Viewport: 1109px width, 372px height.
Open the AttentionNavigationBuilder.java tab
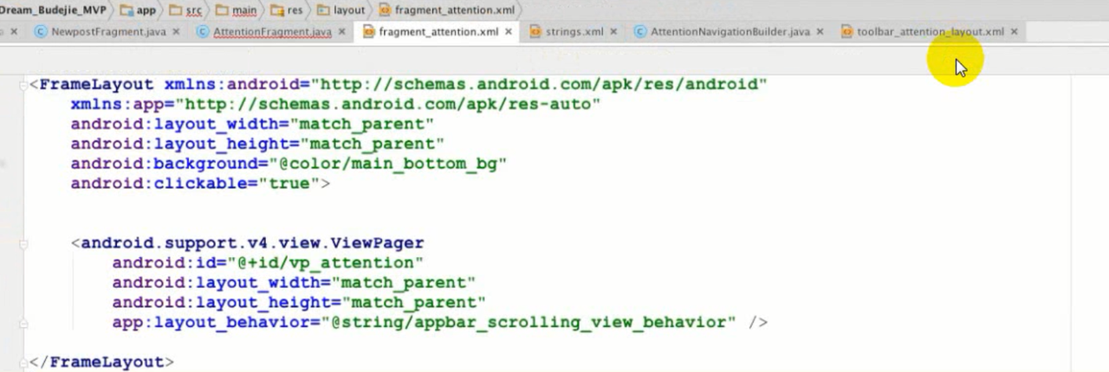[730, 32]
